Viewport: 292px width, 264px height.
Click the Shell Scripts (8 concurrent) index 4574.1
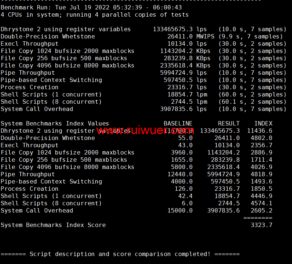pos(261,203)
